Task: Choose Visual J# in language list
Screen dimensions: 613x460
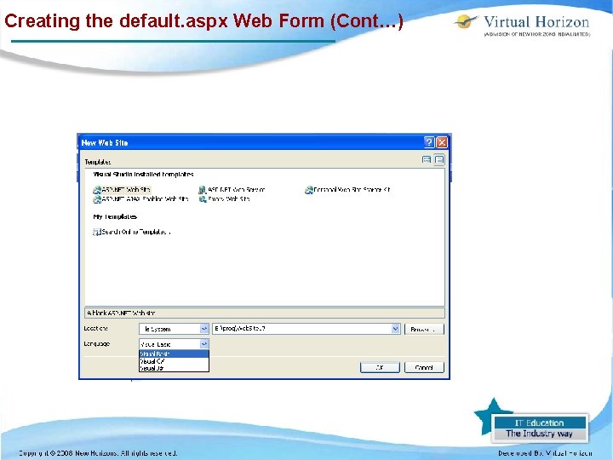Action: tap(174, 368)
